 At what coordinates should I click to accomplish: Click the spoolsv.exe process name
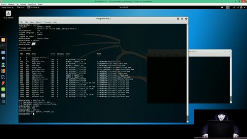tap(38, 91)
